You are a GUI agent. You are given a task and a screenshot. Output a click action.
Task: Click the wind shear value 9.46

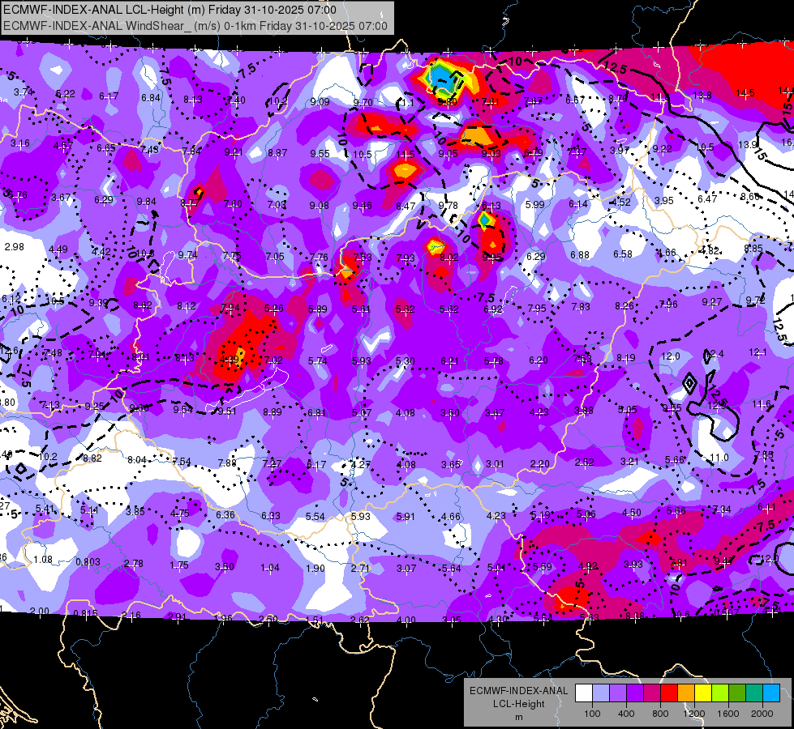coord(362,206)
